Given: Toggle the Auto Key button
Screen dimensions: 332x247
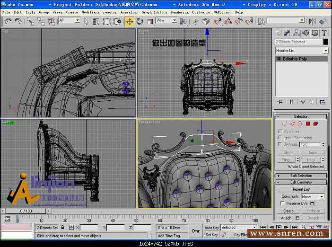Looking at the screenshot, I should click(211, 228).
